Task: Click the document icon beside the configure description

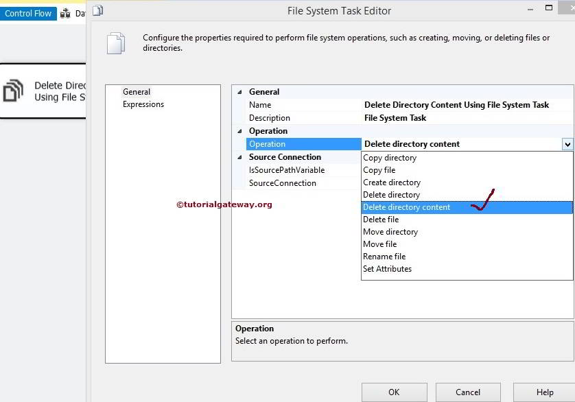Action: (117, 43)
